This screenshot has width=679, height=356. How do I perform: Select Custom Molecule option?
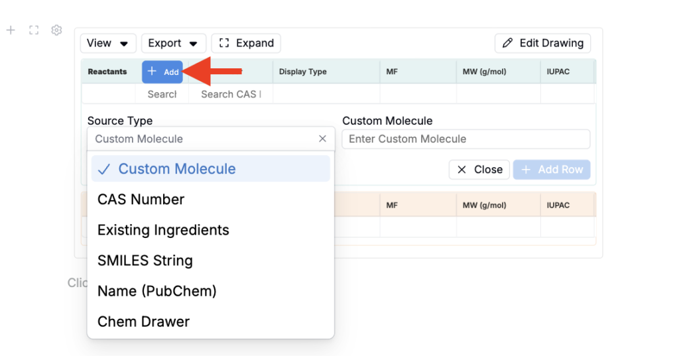211,168
